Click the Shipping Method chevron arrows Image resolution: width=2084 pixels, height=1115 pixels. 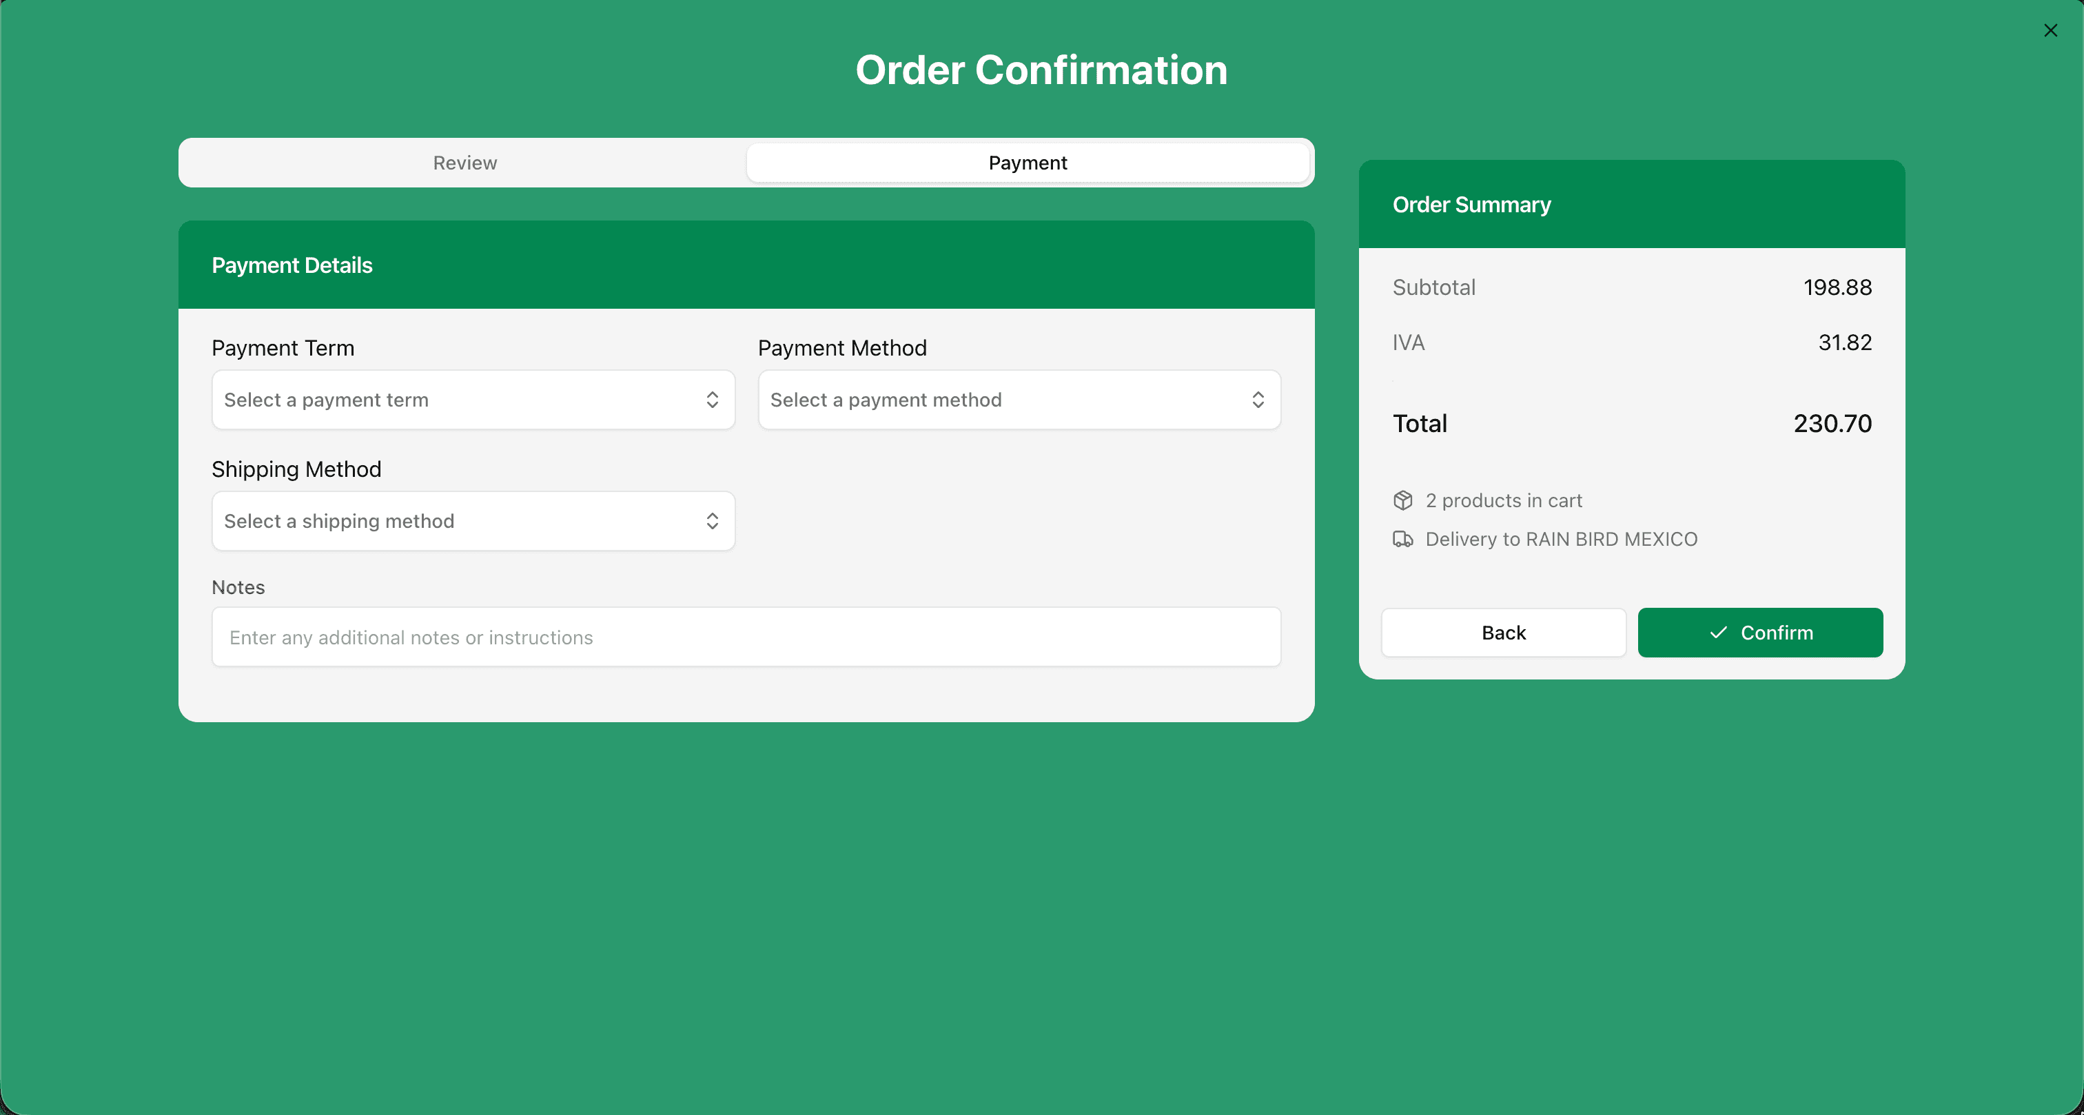click(x=712, y=521)
